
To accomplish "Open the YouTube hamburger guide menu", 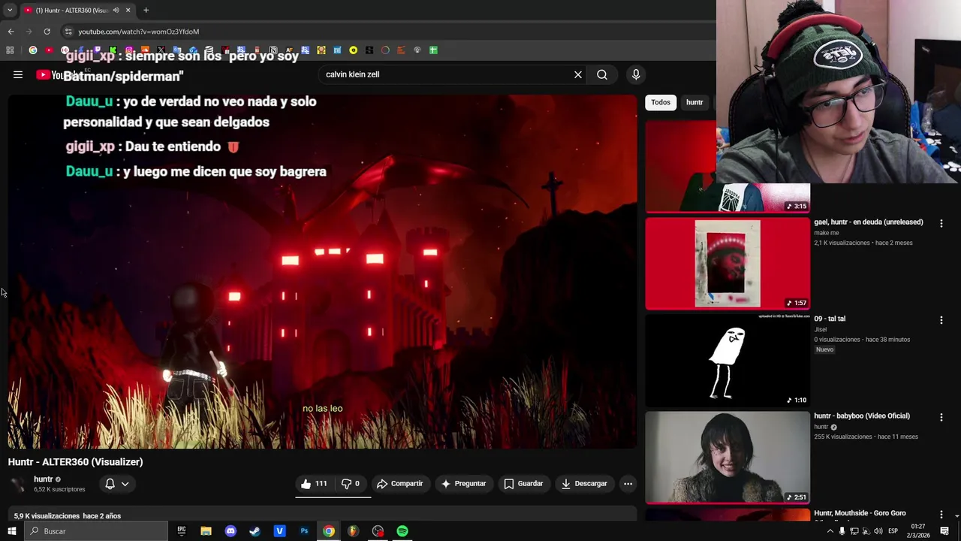I will (x=18, y=74).
